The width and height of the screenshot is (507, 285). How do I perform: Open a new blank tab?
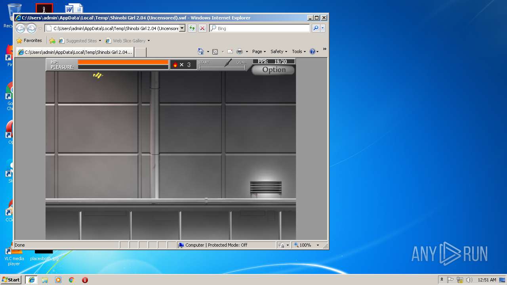(x=141, y=52)
